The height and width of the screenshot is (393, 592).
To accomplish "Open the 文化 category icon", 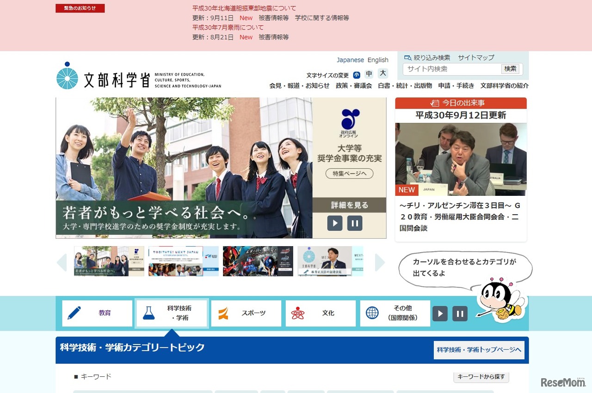I will (x=298, y=313).
